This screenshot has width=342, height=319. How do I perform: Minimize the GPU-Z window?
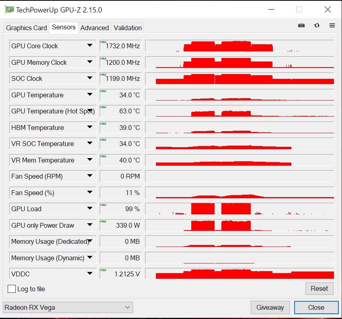(x=271, y=9)
